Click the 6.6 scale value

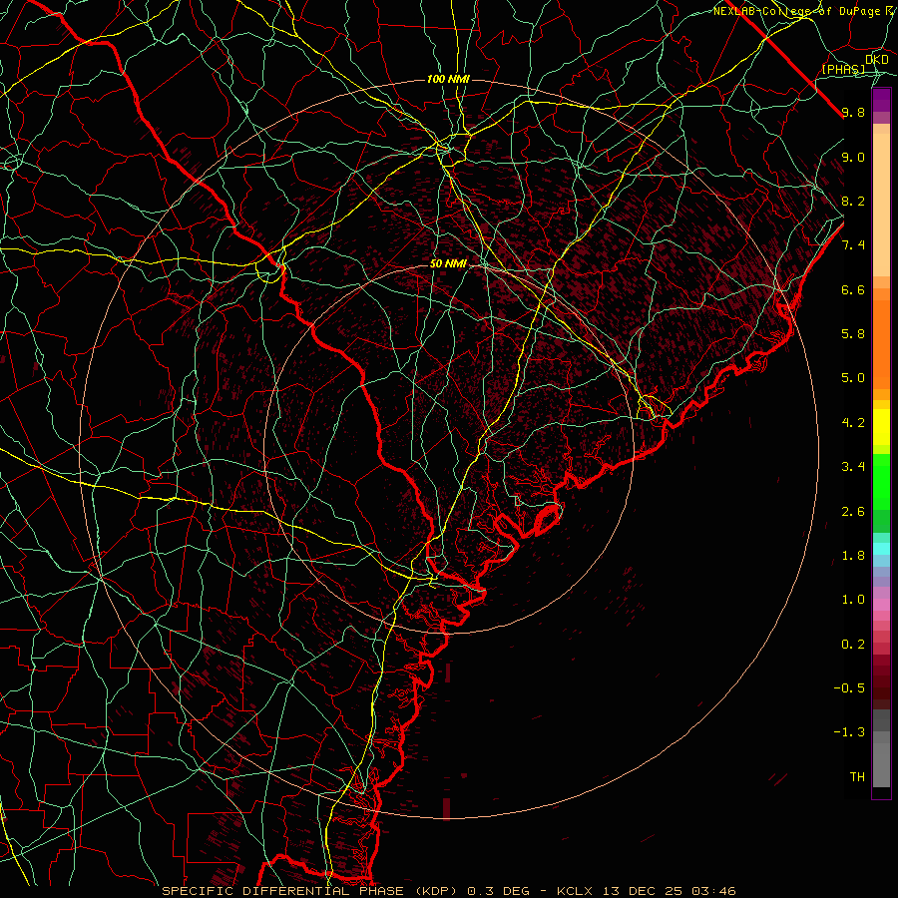(x=853, y=289)
